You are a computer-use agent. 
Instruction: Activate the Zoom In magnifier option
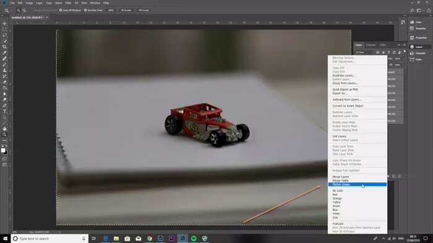[x=18, y=10]
